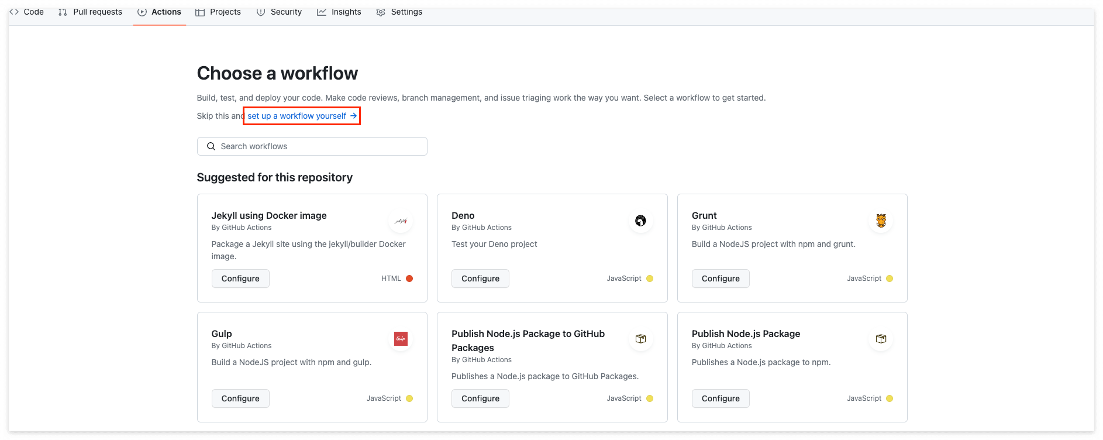Configure the Deno workflow

tap(480, 279)
